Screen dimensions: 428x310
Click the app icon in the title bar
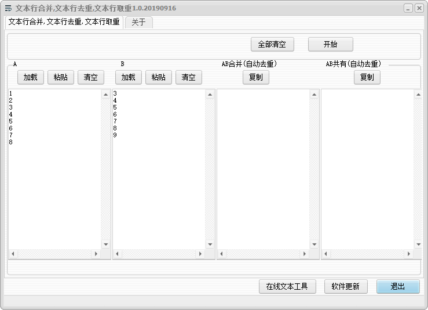click(x=8, y=8)
